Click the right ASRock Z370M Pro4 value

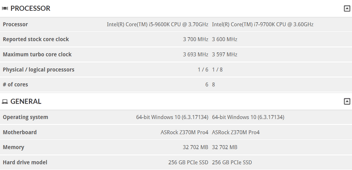pyautogui.click(x=236, y=132)
